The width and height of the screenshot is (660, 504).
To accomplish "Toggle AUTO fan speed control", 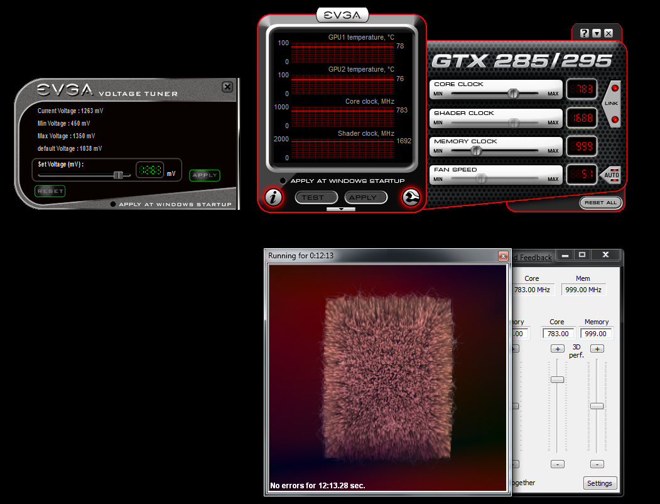I will point(611,175).
